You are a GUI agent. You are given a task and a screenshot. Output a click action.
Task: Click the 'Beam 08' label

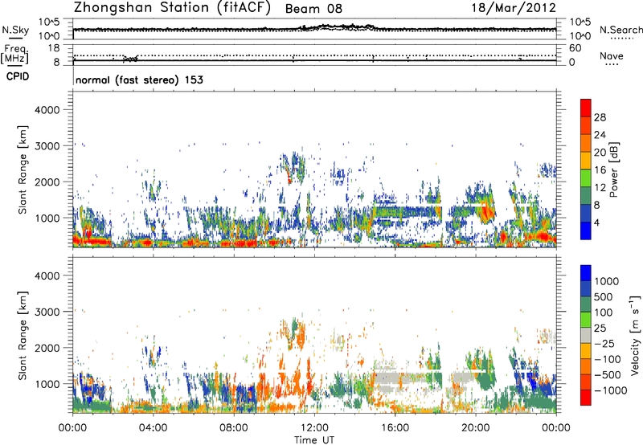313,9
